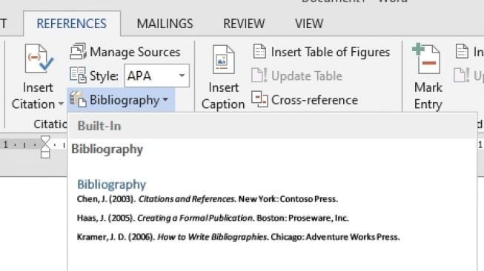Toggle the Bibliography dropdown arrow
484x271 pixels.
tap(165, 99)
